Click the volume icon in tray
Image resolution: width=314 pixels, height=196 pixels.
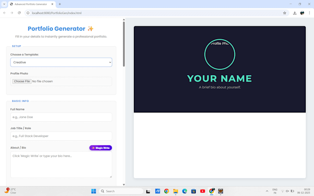pos(287,191)
